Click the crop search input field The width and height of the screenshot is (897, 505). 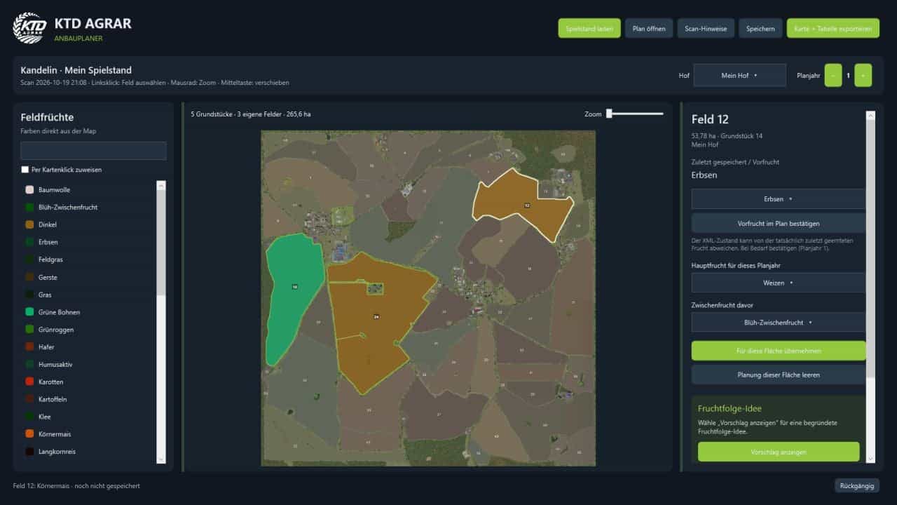93,151
